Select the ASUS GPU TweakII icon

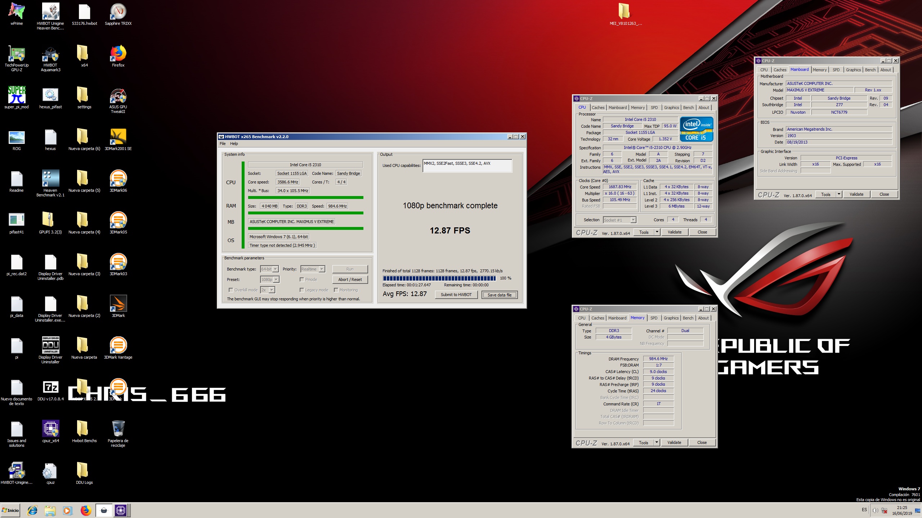(x=118, y=100)
